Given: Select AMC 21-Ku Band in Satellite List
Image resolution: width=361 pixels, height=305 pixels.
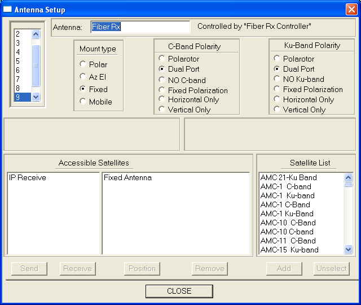Looking at the screenshot, I should [x=288, y=177].
